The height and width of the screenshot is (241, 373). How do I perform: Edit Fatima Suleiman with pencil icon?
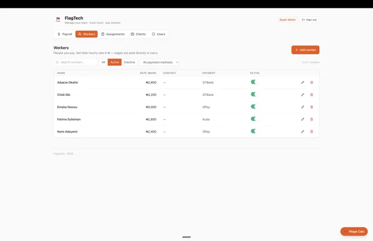point(302,119)
